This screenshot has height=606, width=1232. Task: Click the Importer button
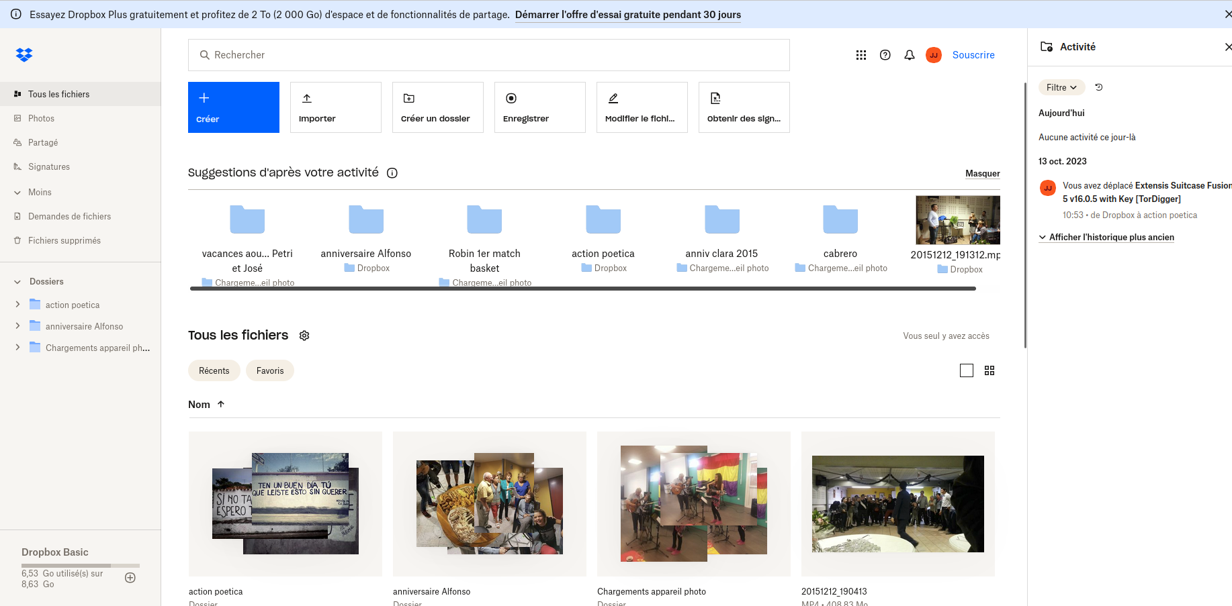click(x=336, y=107)
